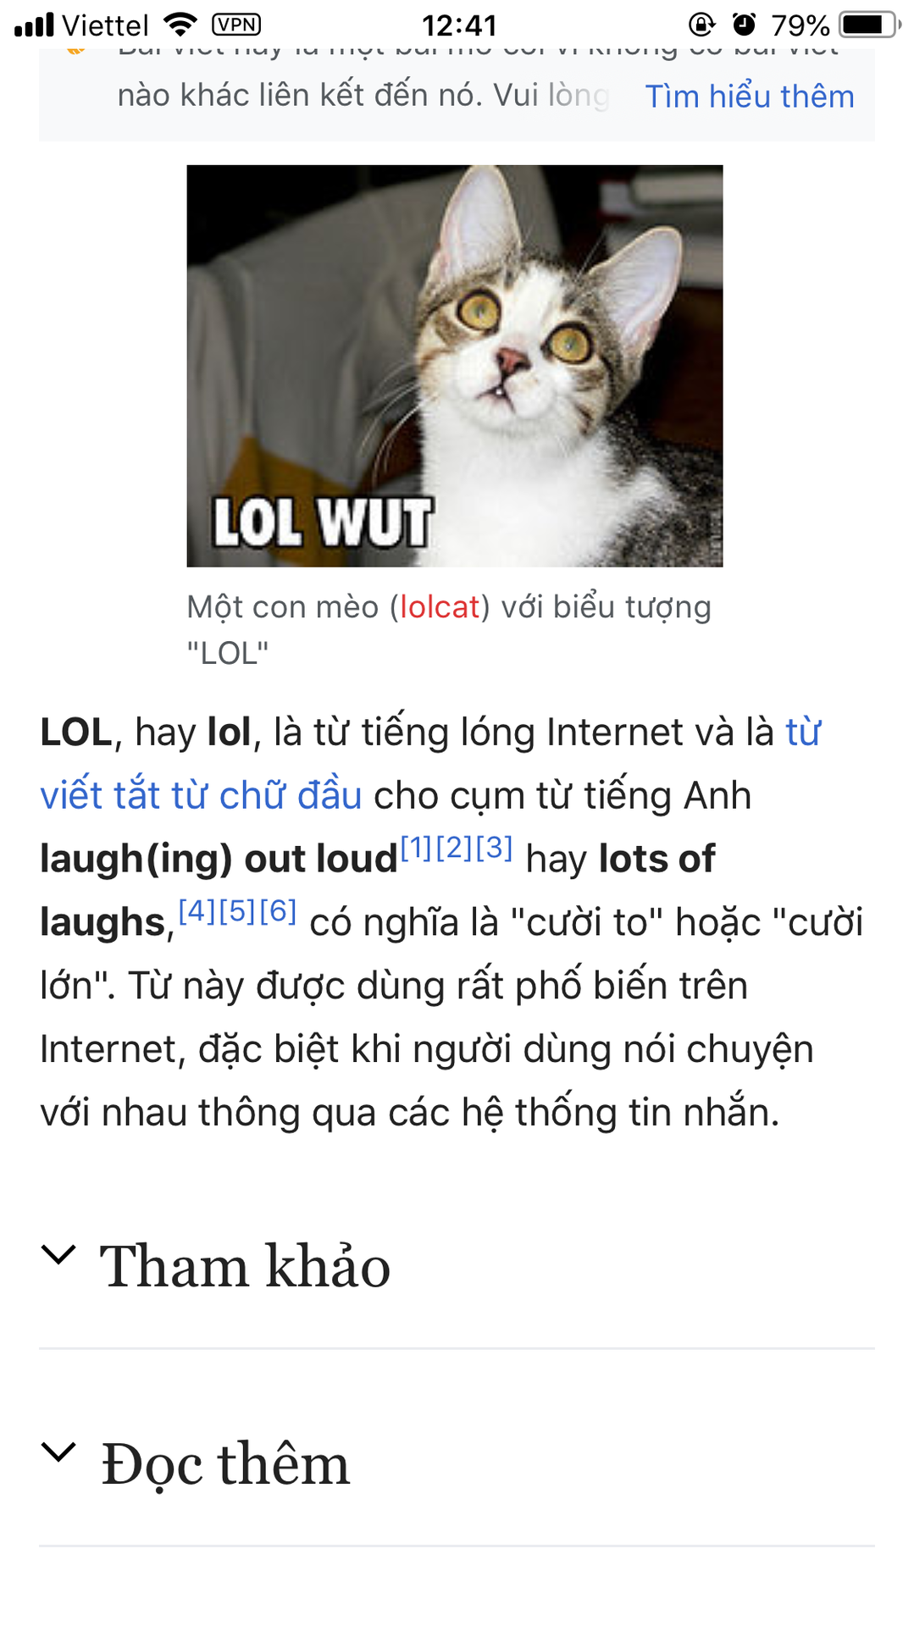Expand the Đọc thêm section chevron
The height and width of the screenshot is (1626, 914).
59,1452
